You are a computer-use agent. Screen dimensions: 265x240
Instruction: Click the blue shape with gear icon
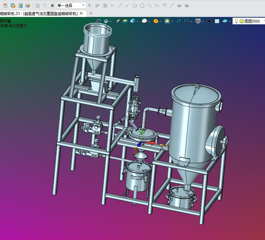(28, 6)
